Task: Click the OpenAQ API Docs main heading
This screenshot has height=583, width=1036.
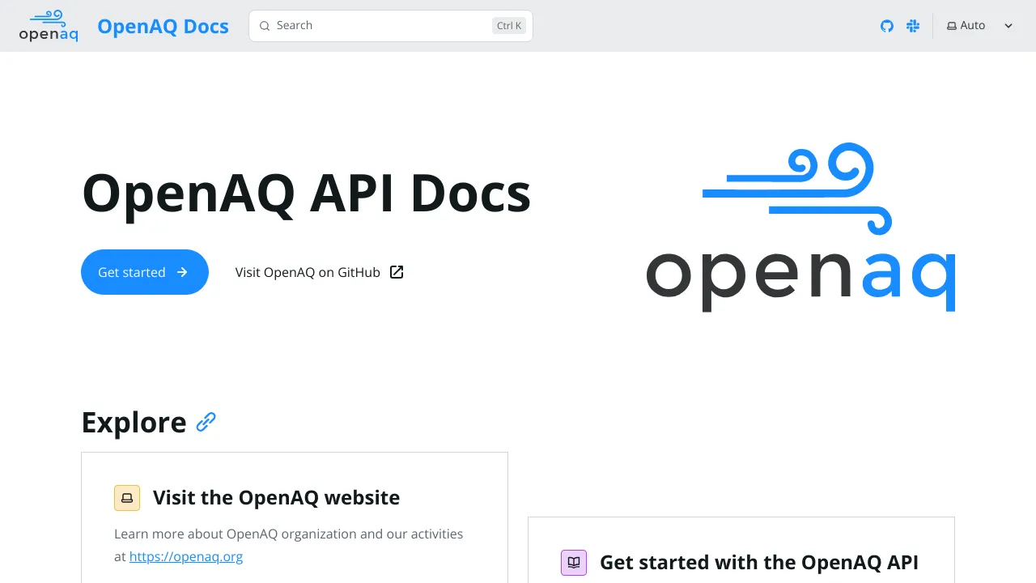Action: [x=307, y=194]
